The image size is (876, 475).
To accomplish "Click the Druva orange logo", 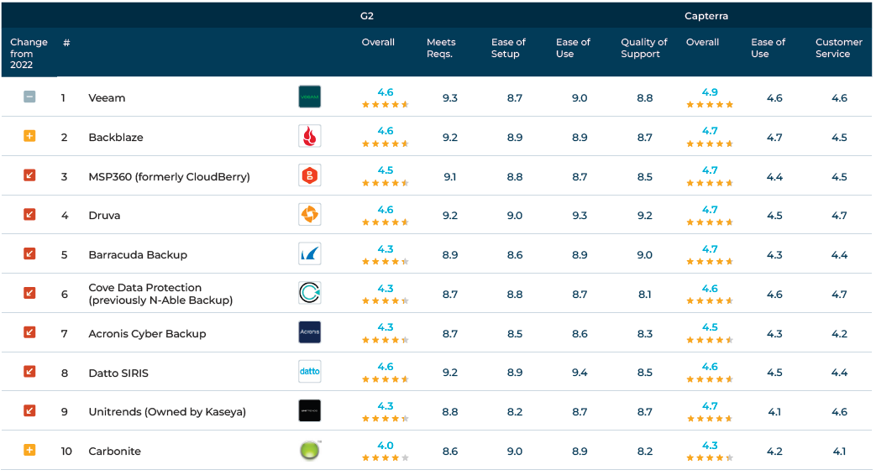I will (x=309, y=215).
